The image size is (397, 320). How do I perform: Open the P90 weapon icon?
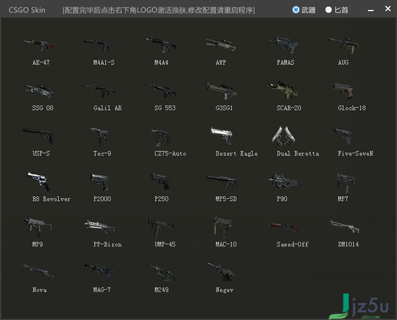click(283, 181)
